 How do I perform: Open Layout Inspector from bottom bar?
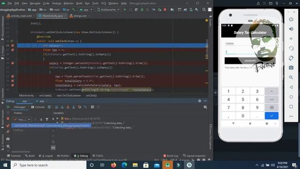click(x=194, y=156)
